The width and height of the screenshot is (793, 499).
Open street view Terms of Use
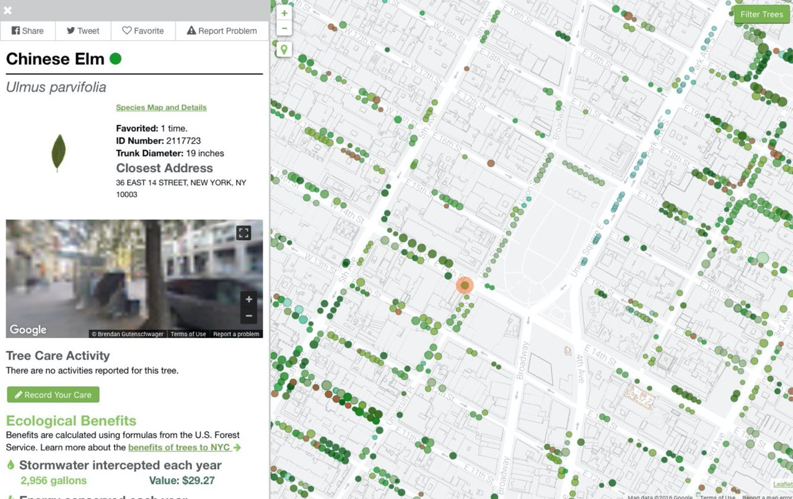tap(188, 334)
